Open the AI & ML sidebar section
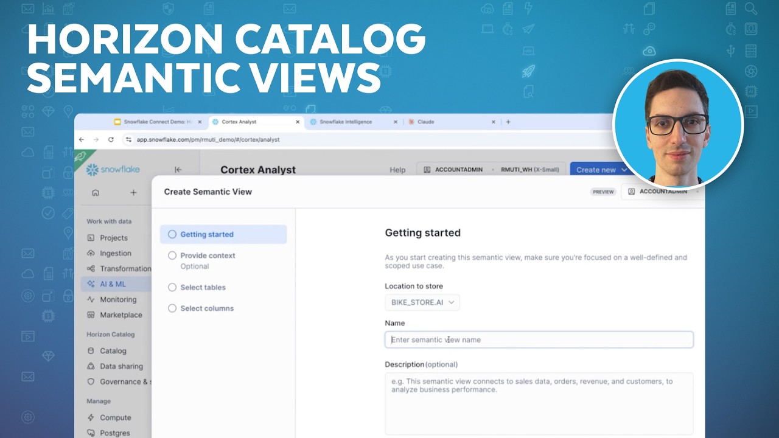Image resolution: width=779 pixels, height=438 pixels. click(116, 284)
